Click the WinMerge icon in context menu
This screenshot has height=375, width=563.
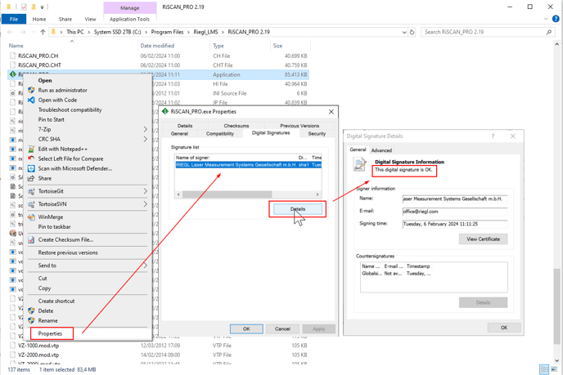coord(31,217)
